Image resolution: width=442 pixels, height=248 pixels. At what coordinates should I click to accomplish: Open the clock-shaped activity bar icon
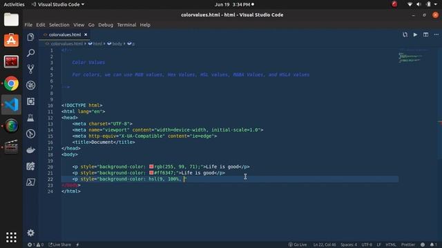pos(30,134)
